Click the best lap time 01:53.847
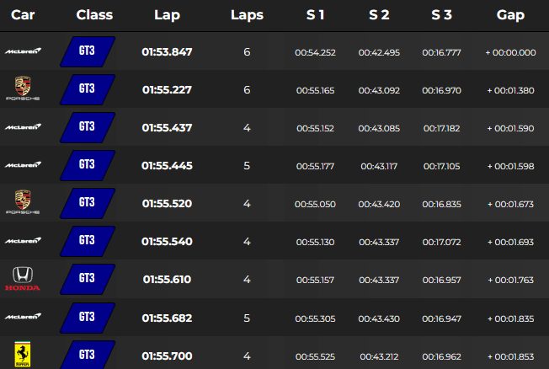 [x=167, y=52]
